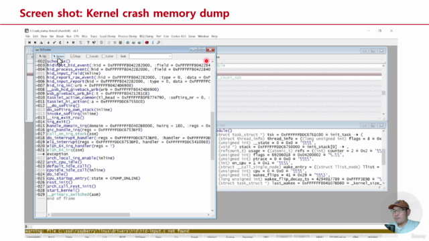Click the context-help pointer icon
The height and width of the screenshot is (241, 429).
(x=94, y=43)
